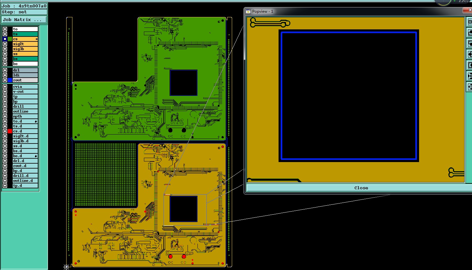Click the red color swatch beside cs.d
Viewport: 472px width, 270px height.
coord(10,131)
